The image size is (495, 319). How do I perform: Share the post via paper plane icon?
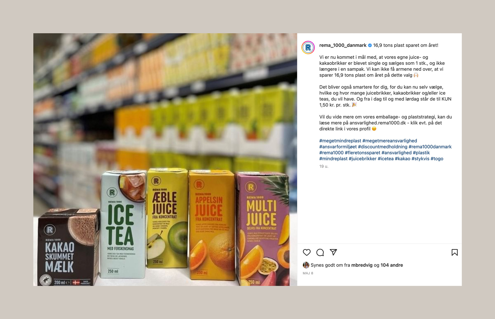click(333, 252)
